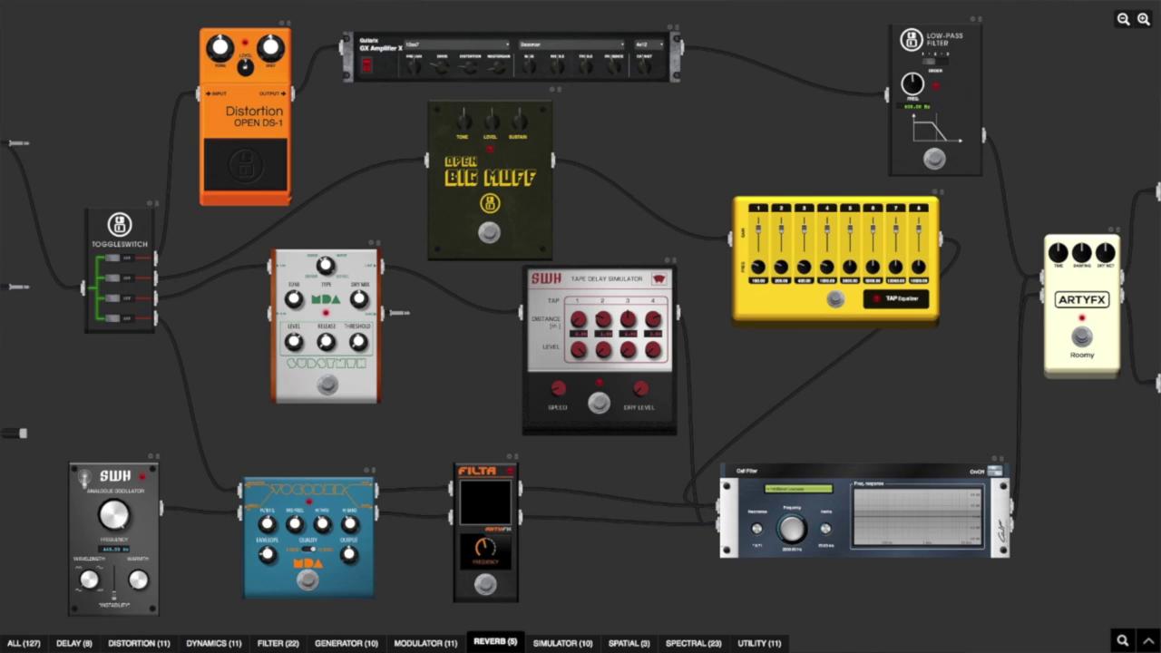Click Vocoder Output knob
1161x653 pixels.
(x=349, y=555)
